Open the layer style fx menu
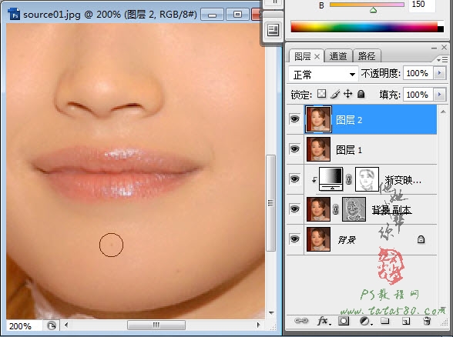Image resolution: width=453 pixels, height=337 pixels. coord(324,321)
